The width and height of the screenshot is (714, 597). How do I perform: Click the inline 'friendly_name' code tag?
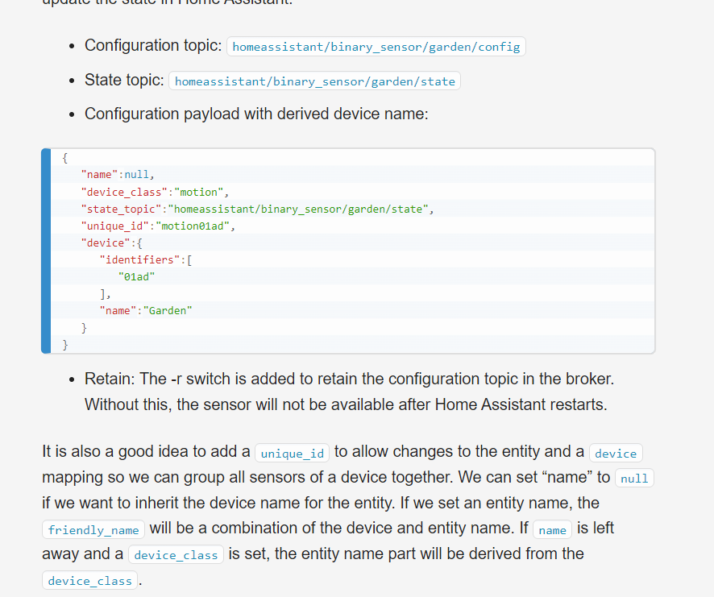pyautogui.click(x=93, y=529)
